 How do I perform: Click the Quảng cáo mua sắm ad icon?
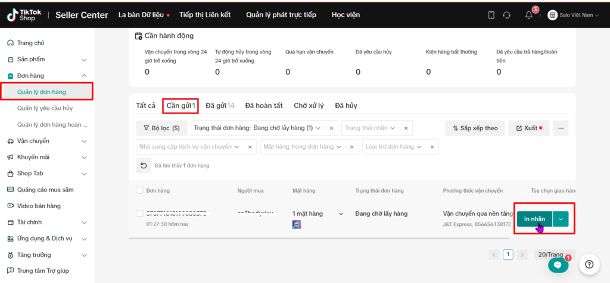point(11,190)
